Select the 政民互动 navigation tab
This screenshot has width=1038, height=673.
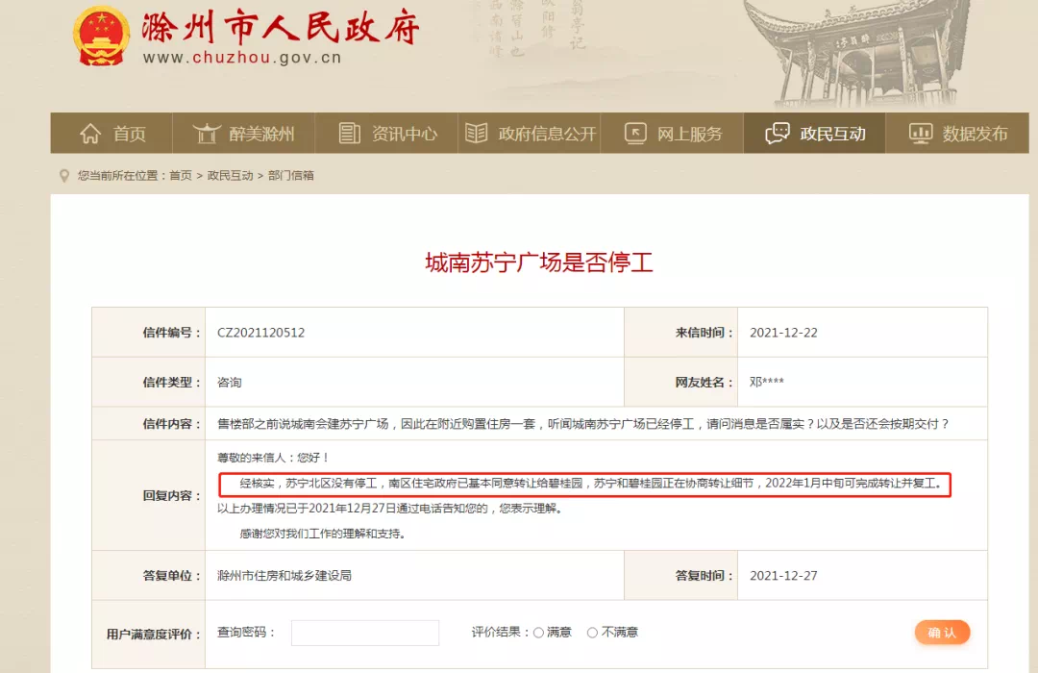[x=814, y=133]
